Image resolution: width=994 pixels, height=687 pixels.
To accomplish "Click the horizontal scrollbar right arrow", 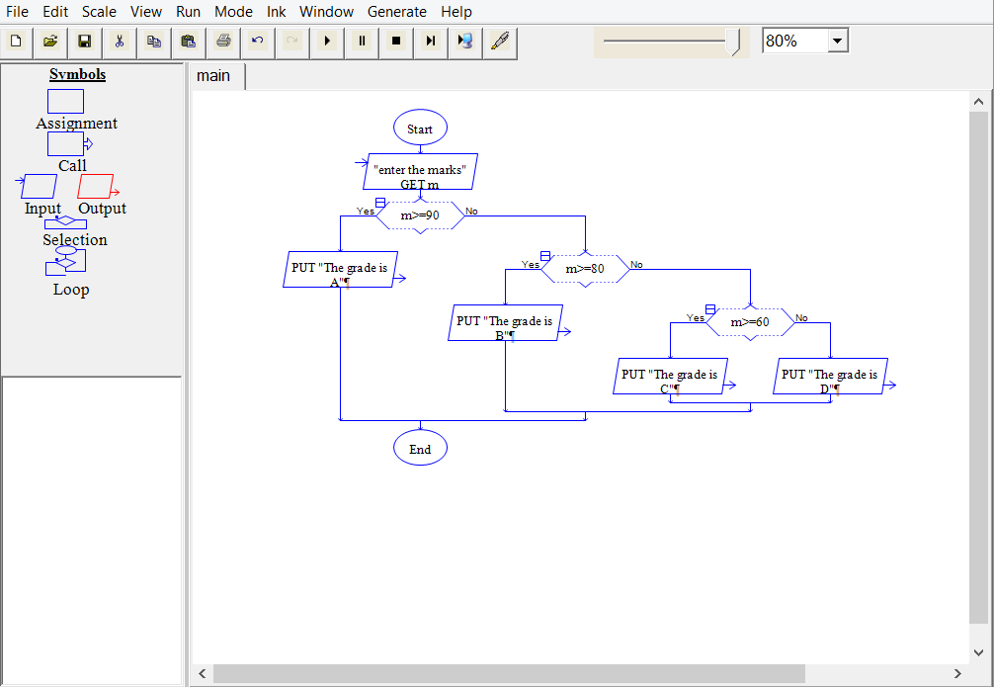I will pos(956,673).
